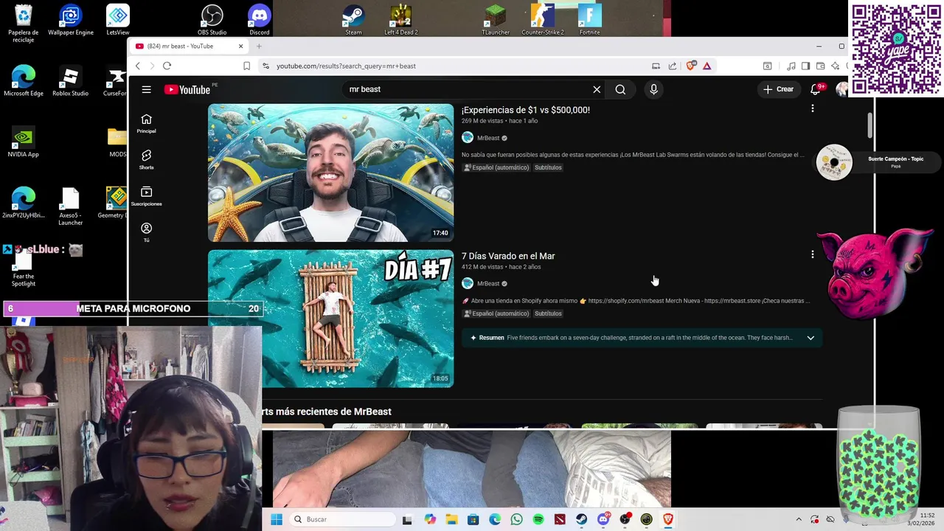Open options menu for 7 Días Varado video

pyautogui.click(x=812, y=254)
